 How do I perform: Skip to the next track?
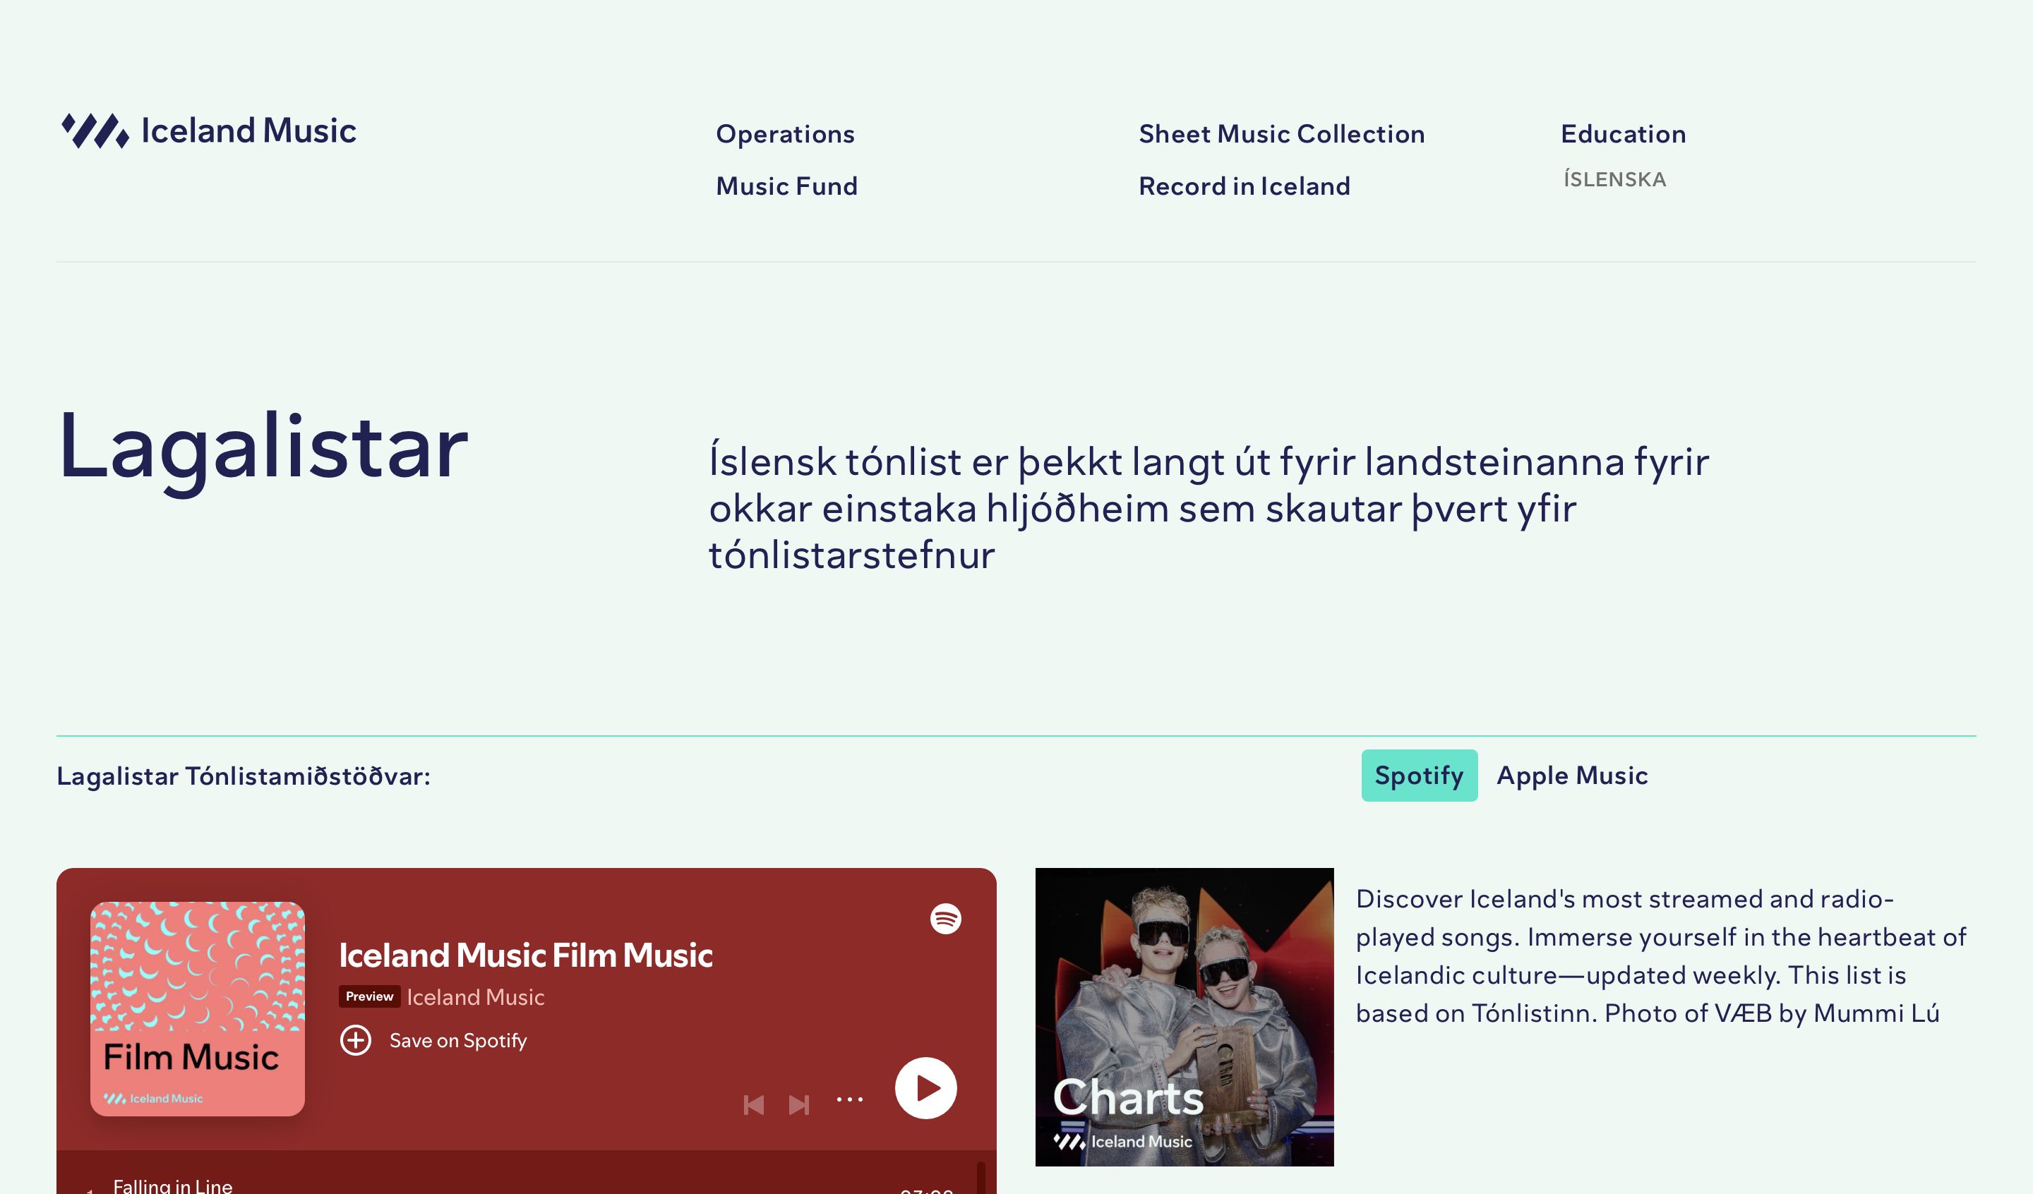[798, 1104]
